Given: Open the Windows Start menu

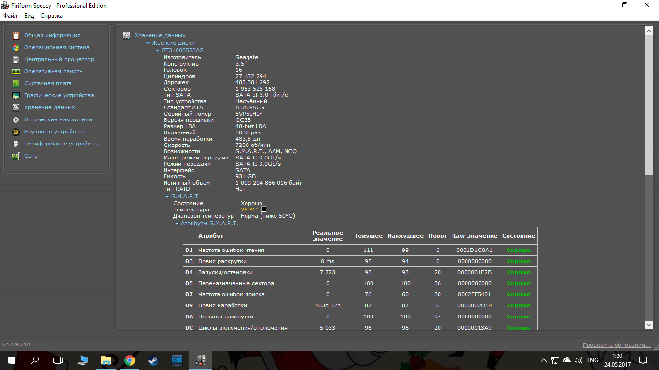Looking at the screenshot, I should click(x=12, y=360).
